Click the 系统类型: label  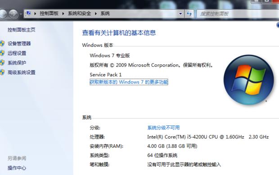point(99,155)
